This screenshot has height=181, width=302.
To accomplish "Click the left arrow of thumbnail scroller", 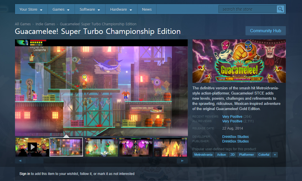I will point(20,161).
